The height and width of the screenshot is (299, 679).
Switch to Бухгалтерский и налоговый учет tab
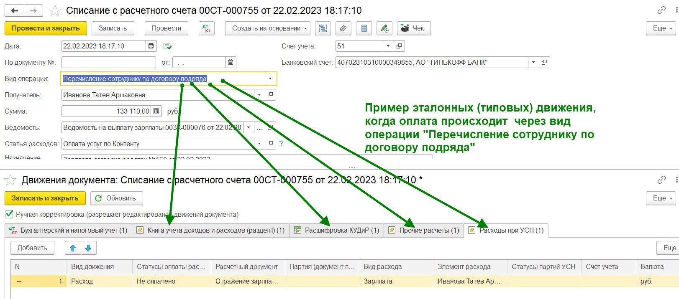tap(69, 231)
